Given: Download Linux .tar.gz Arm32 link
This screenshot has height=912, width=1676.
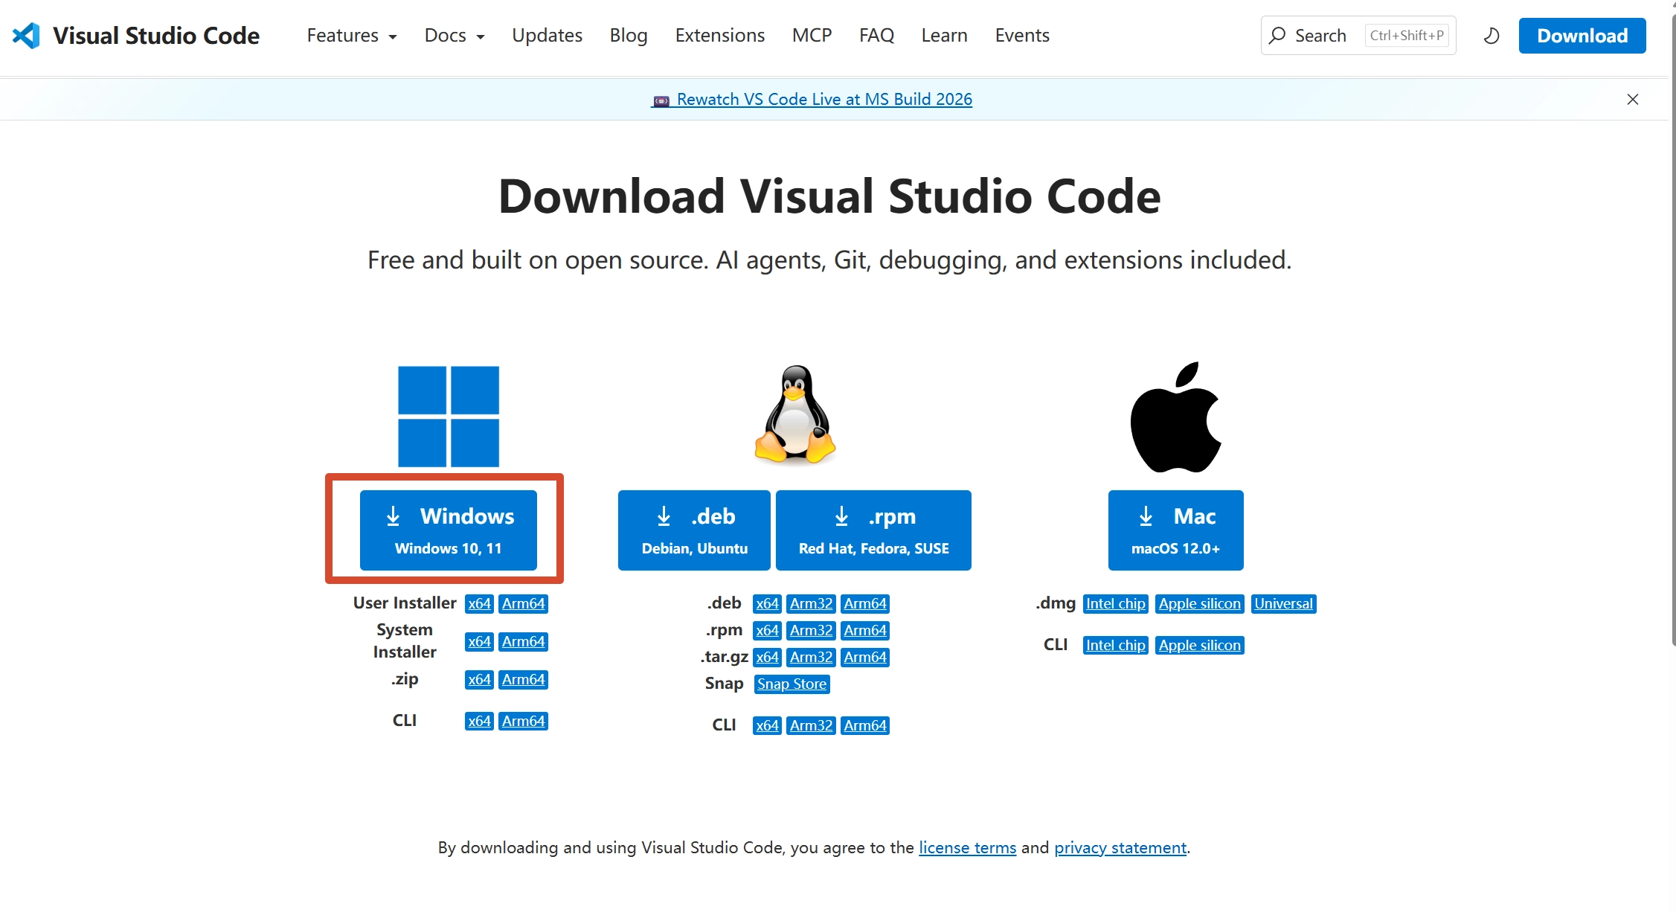Looking at the screenshot, I should [811, 658].
